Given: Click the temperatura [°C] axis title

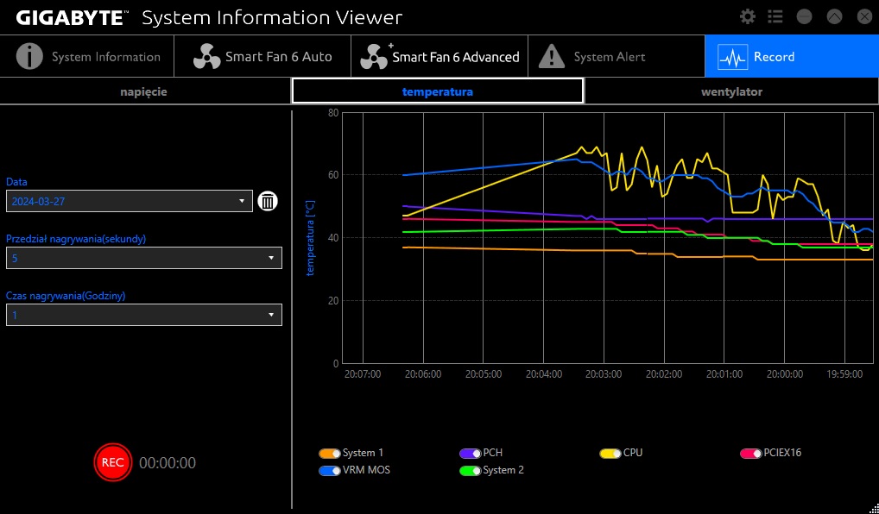Looking at the screenshot, I should coord(311,238).
